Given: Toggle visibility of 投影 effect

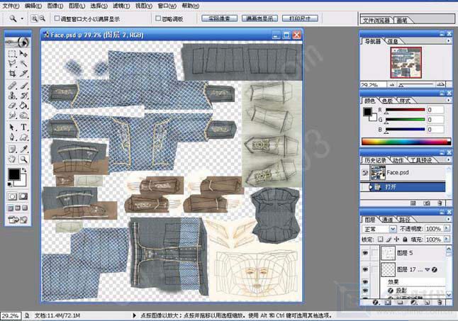Looking at the screenshot, I should coord(365,291).
